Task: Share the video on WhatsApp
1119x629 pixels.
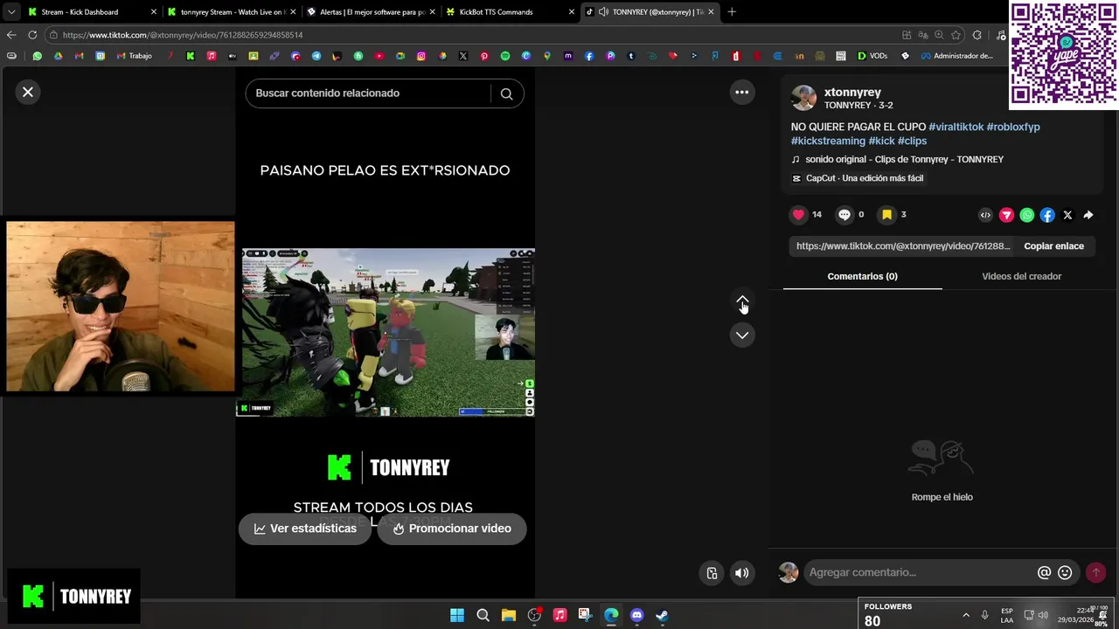Action: [1027, 215]
